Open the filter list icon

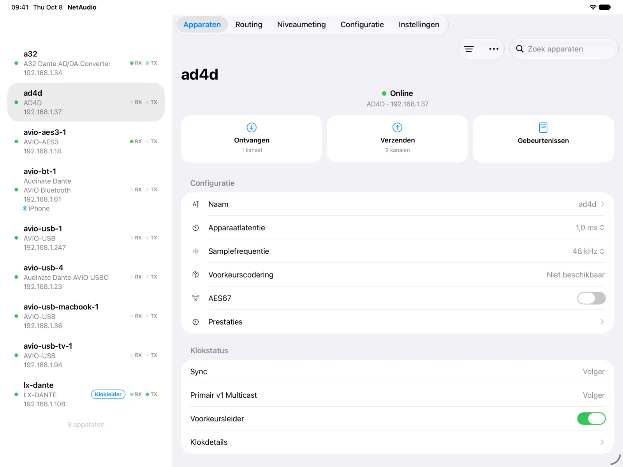point(469,49)
